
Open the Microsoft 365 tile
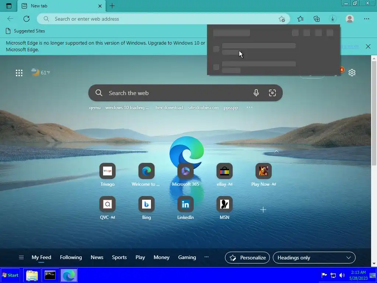(186, 175)
